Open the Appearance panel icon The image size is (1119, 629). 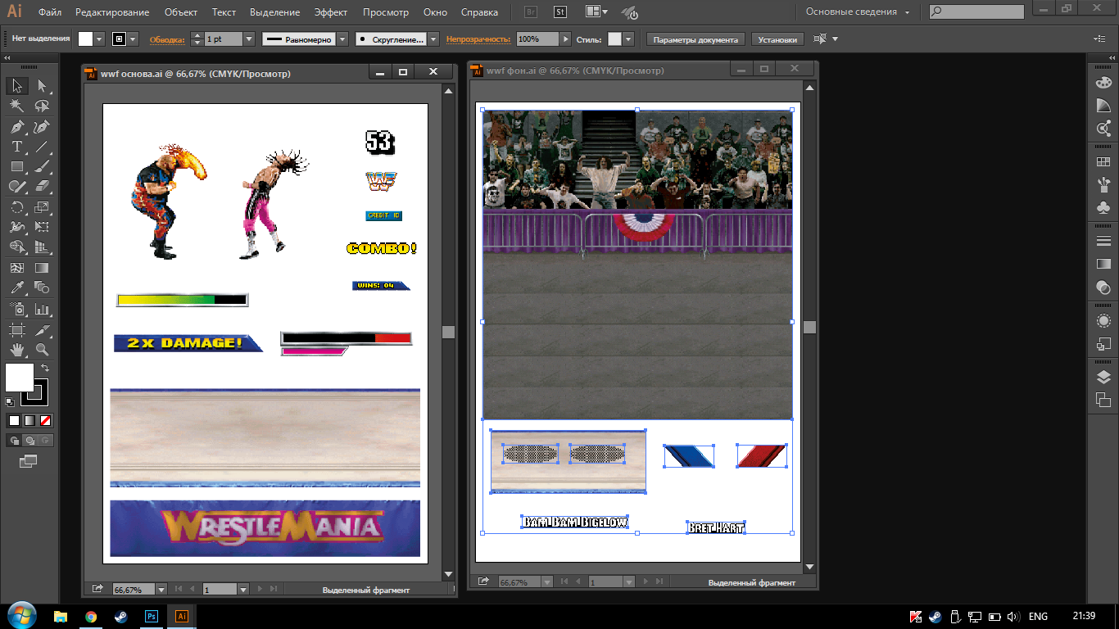click(1103, 321)
